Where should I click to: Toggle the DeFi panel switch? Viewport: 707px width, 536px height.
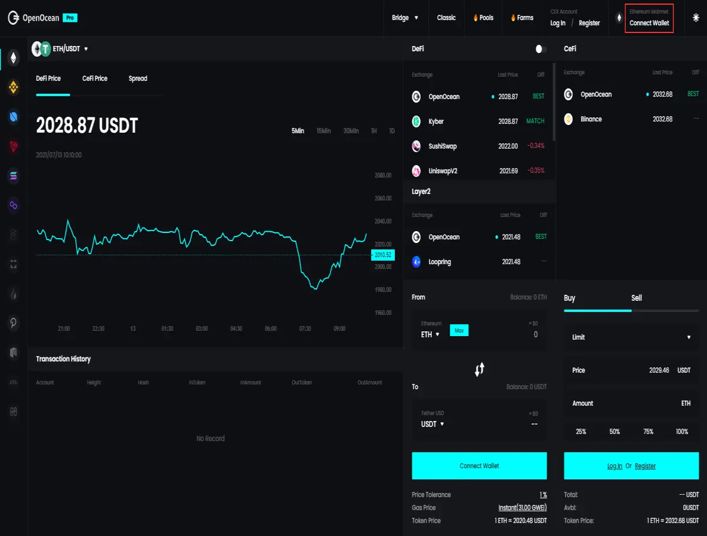541,49
